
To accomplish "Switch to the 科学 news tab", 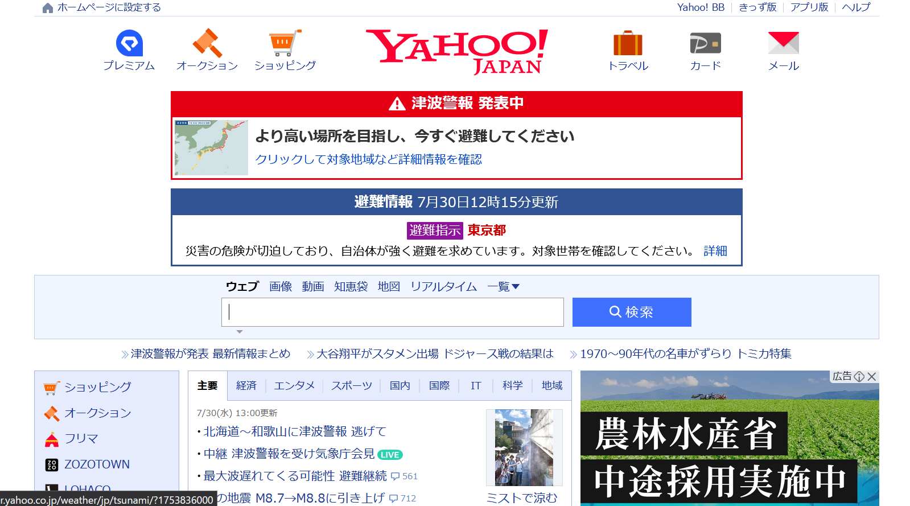I will [x=513, y=385].
